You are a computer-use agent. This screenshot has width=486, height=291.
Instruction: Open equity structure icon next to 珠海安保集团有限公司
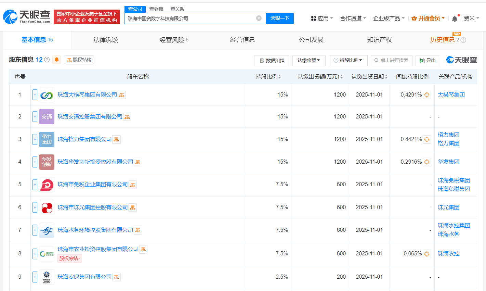116,277
